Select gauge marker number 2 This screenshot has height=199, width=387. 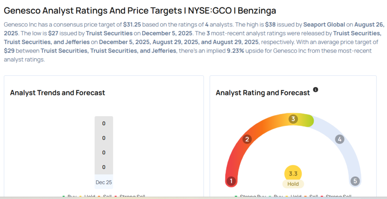pyautogui.click(x=247, y=139)
